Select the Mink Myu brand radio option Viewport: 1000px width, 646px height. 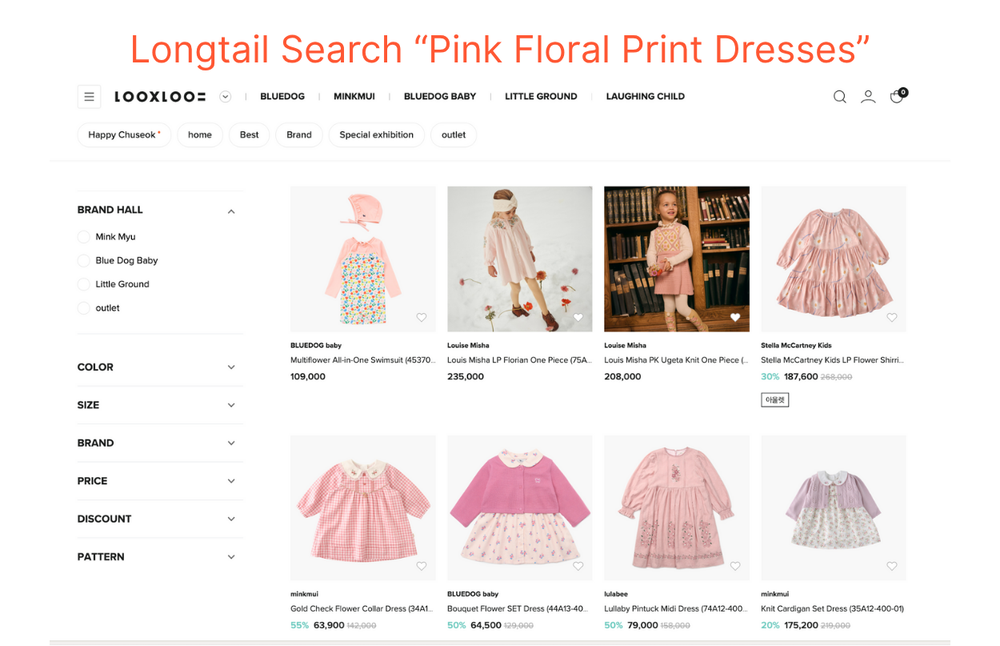click(83, 237)
